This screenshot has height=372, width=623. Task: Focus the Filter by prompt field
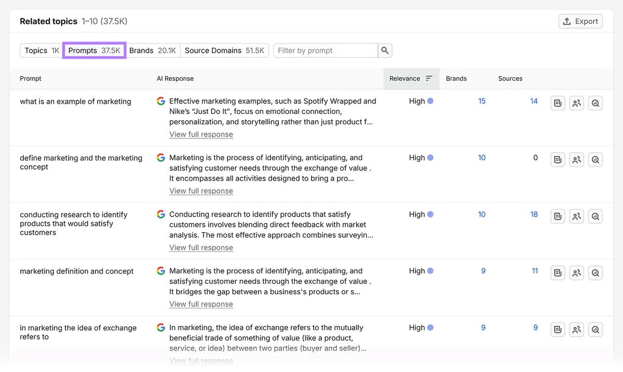click(326, 50)
